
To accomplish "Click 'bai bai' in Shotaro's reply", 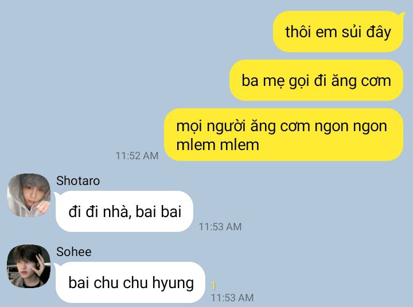I will (x=158, y=211).
